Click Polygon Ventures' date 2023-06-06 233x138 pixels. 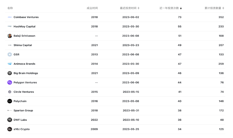[131, 82]
